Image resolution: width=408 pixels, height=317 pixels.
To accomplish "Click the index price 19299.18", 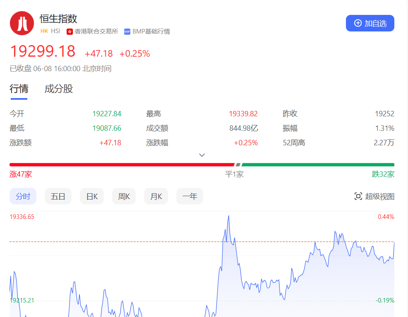I will [43, 51].
